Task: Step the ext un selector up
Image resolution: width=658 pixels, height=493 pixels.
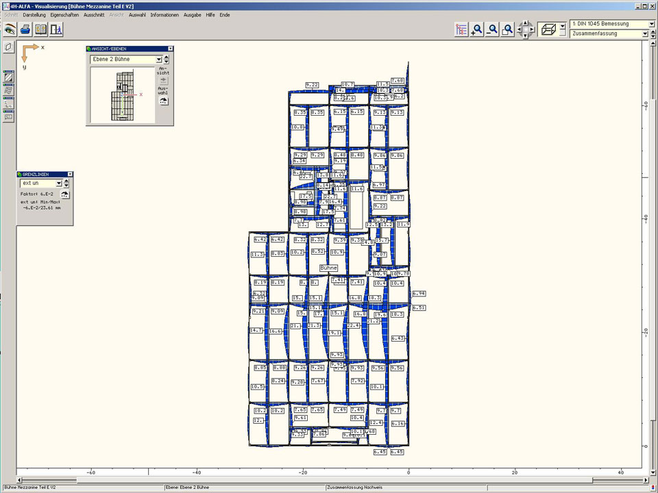Action: (66, 181)
